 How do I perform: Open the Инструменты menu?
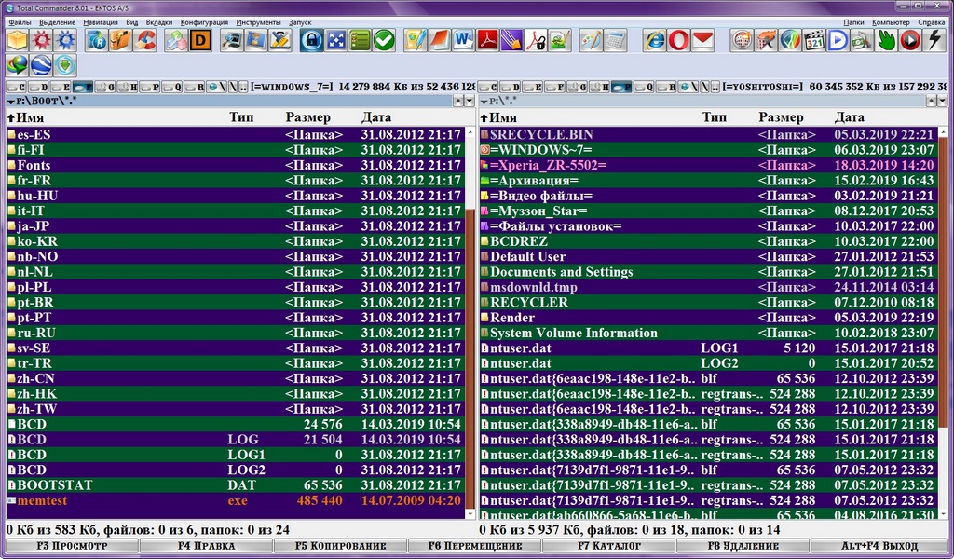coord(257,21)
